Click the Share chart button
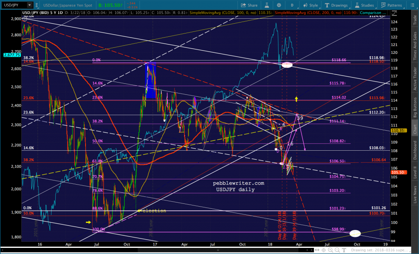The image size is (419, 254). coord(249,5)
